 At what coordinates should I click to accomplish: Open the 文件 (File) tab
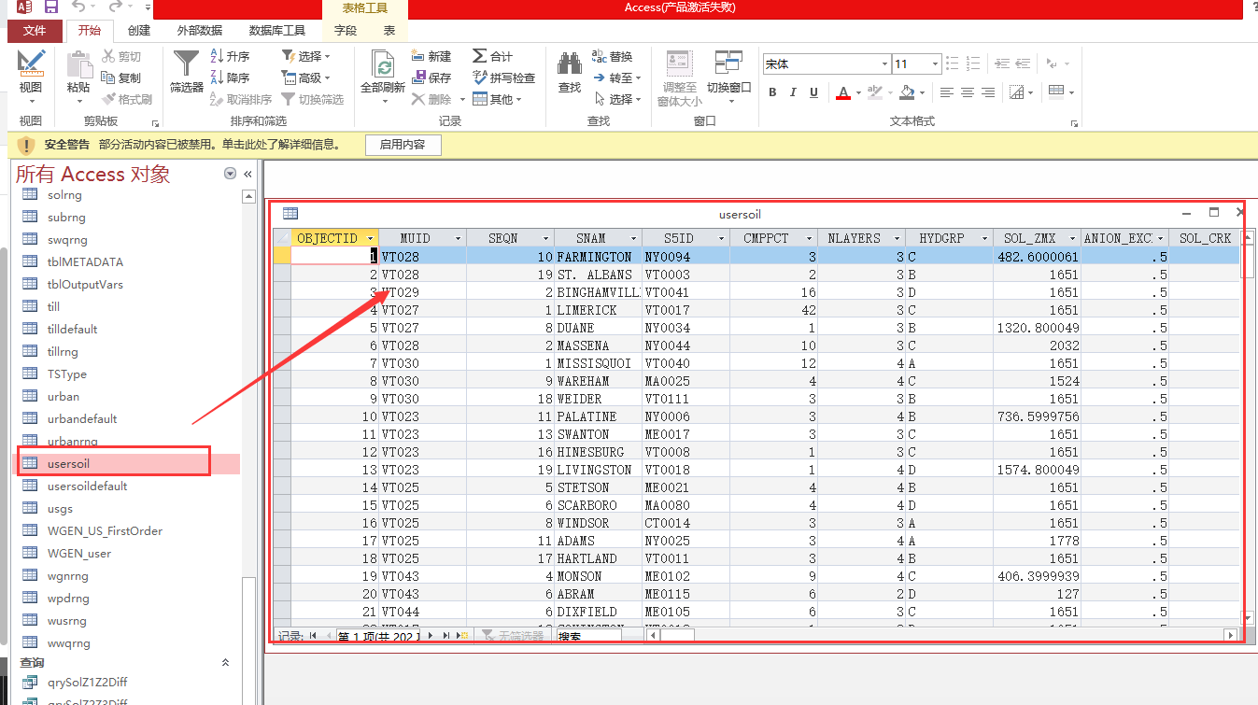[x=35, y=30]
